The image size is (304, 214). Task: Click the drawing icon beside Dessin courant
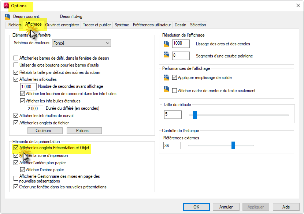click(8, 16)
